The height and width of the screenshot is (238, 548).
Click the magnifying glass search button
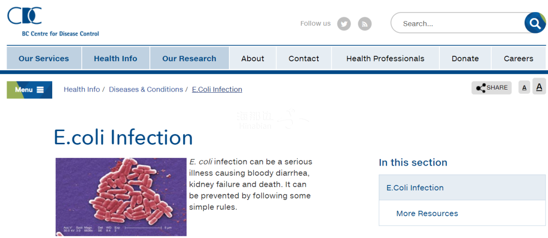[535, 23]
